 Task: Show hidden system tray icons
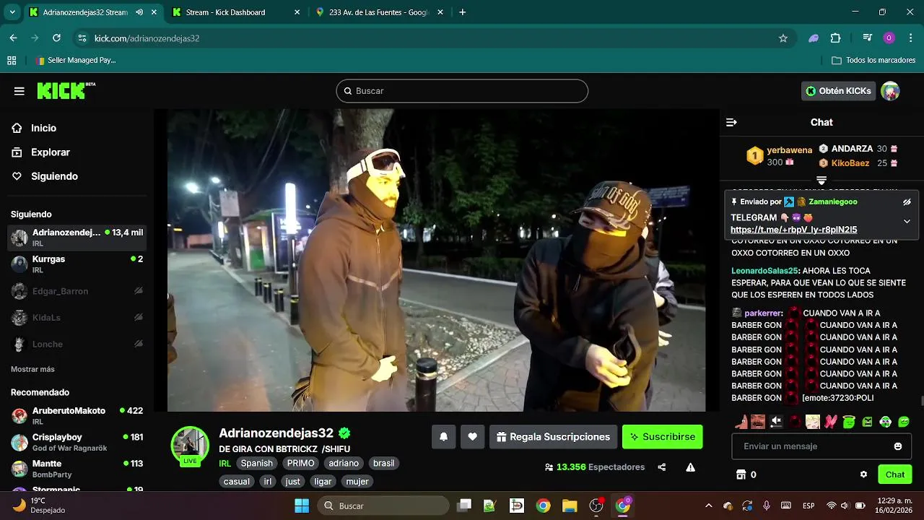tap(708, 506)
